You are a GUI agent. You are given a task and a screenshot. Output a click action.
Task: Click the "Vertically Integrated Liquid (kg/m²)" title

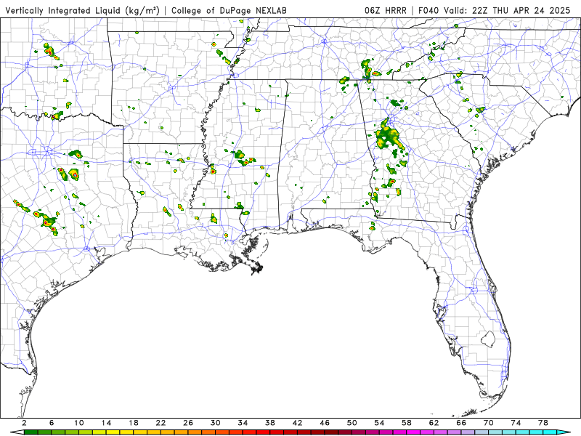(x=82, y=10)
